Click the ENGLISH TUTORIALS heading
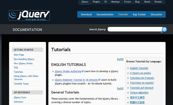 coord(69,64)
